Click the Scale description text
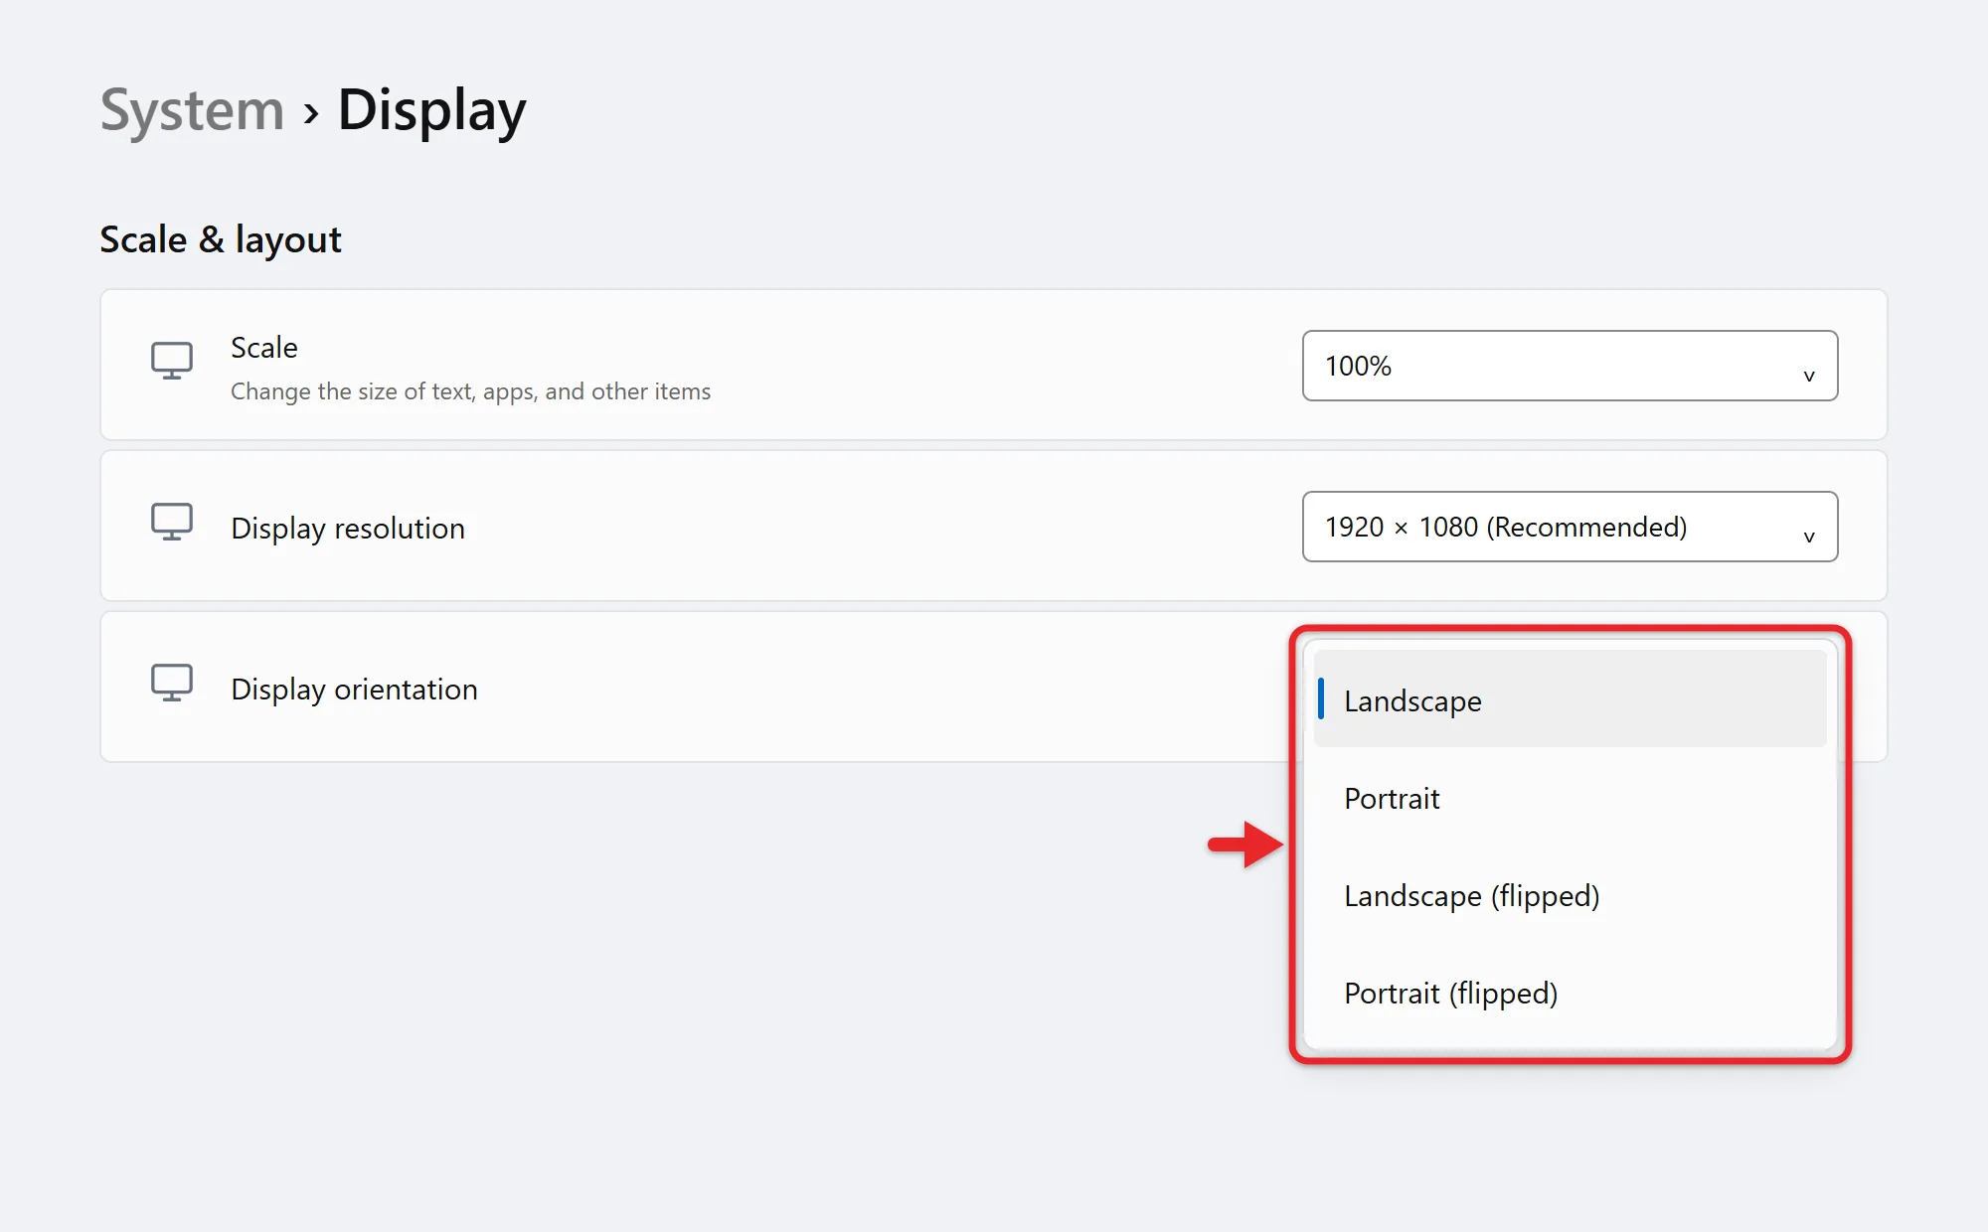The image size is (1988, 1232). pos(470,391)
